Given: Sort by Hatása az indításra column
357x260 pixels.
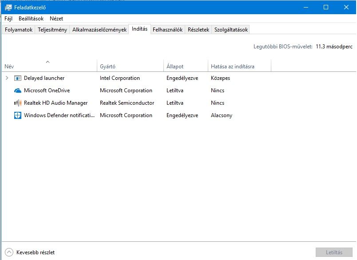Looking at the screenshot, I should [239, 66].
